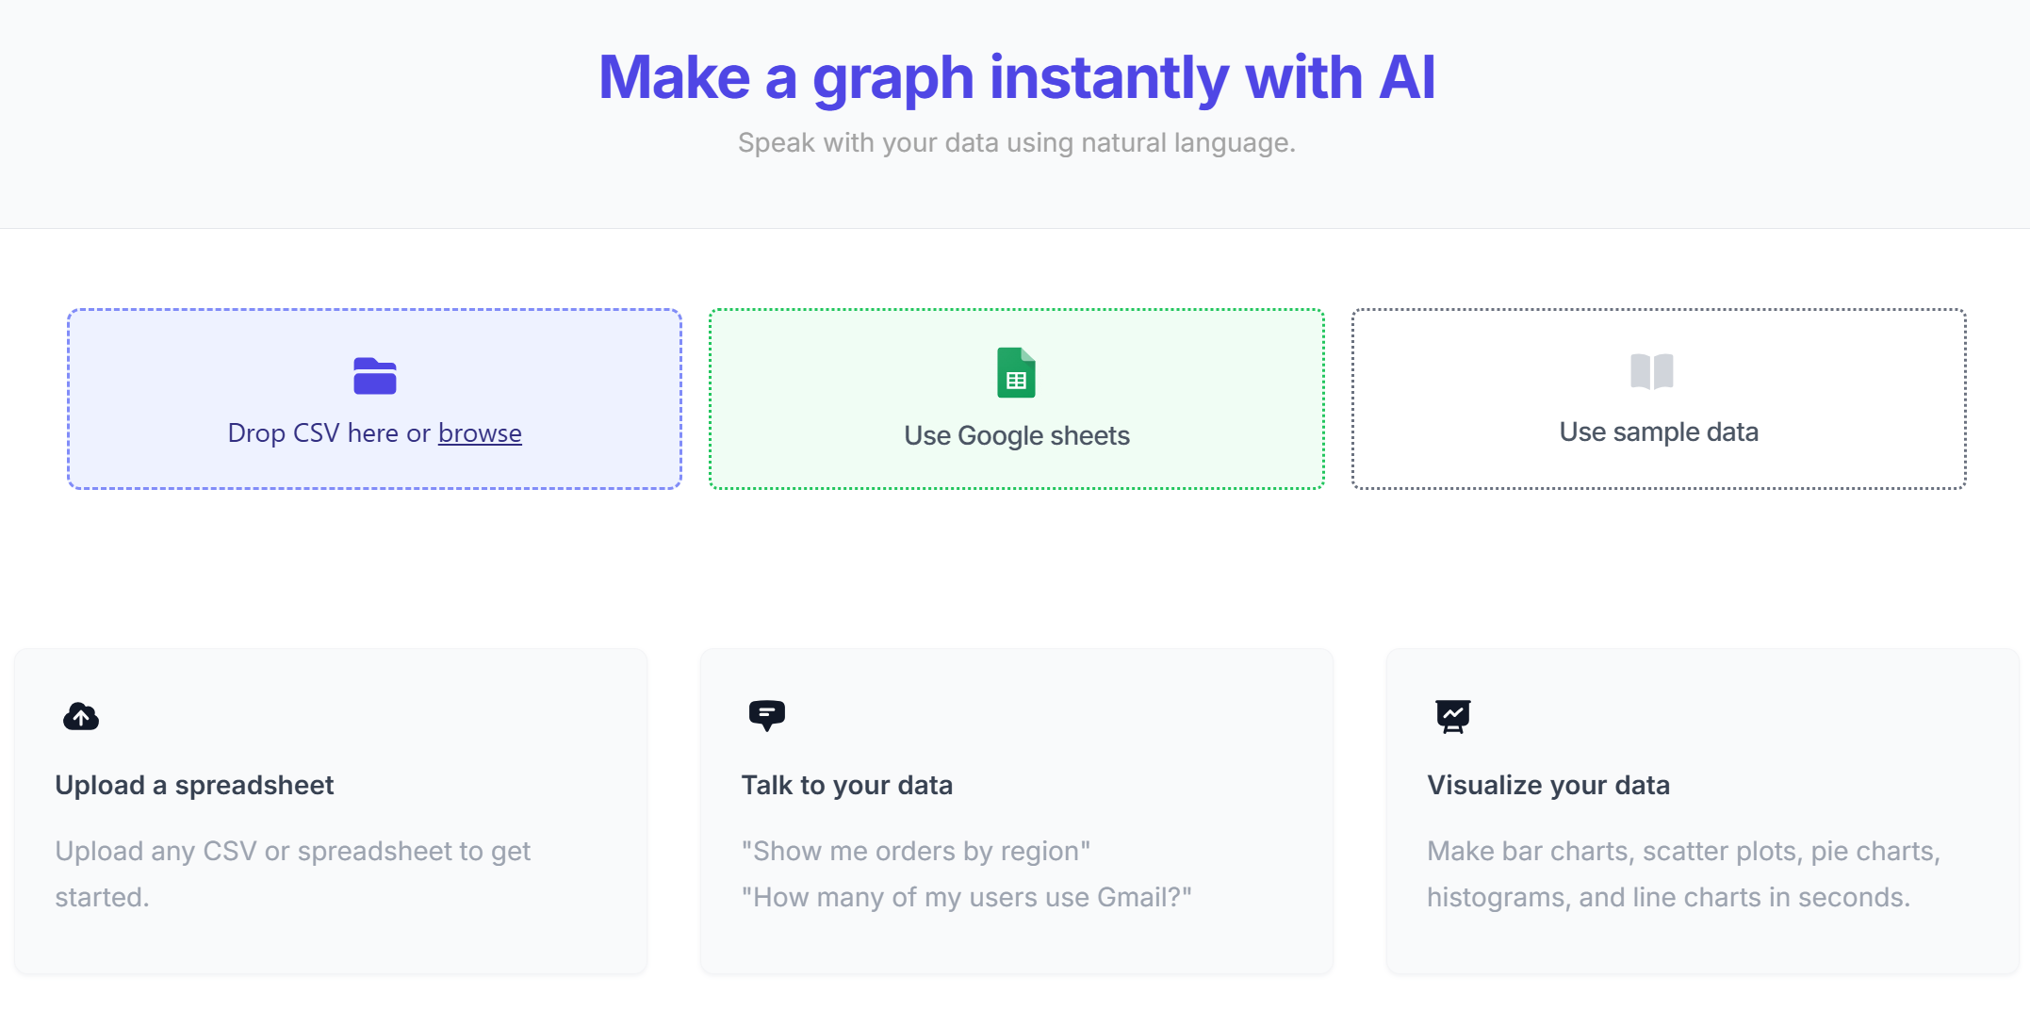Click the cloud upload icon on Upload a spreadsheet card
Screen dimensions: 2030x1010
(x=81, y=717)
